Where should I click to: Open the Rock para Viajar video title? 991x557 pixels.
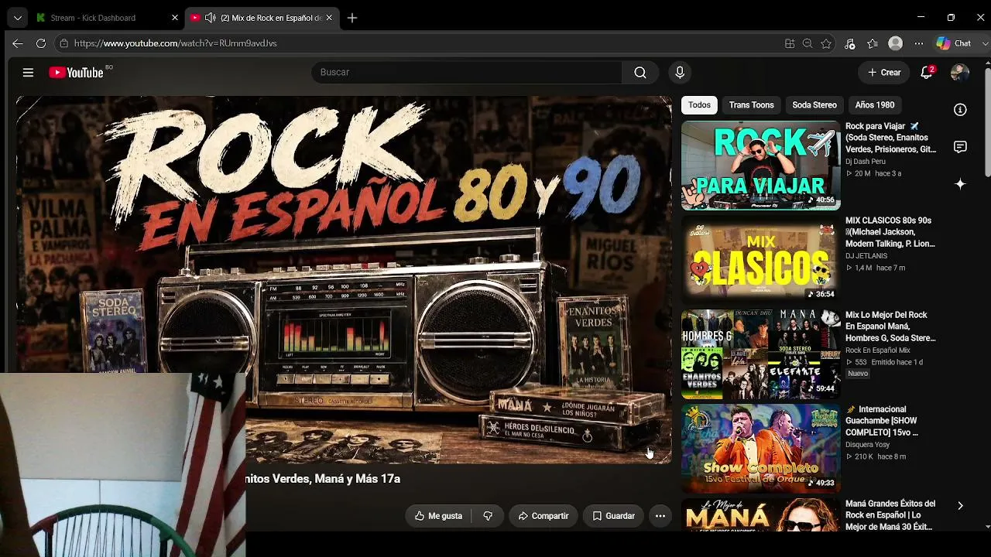(x=891, y=138)
